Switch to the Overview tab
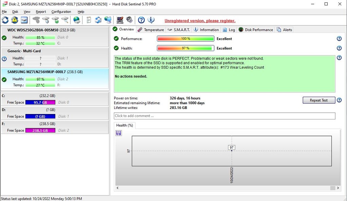Image resolution: width=347 pixels, height=201 pixels. (123, 29)
